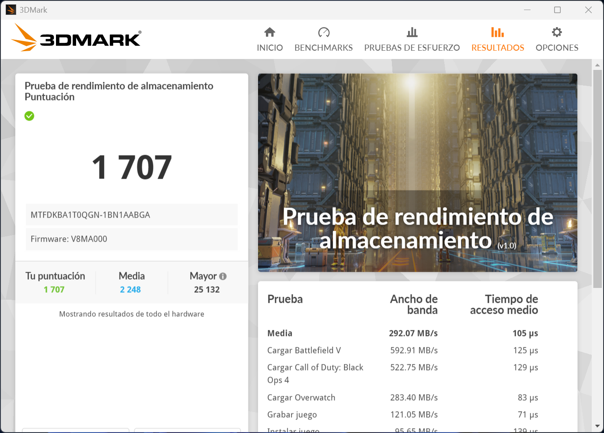Viewport: 604px width, 433px height.
Task: Click the vertical scrollbar thumb
Action: coord(597,179)
